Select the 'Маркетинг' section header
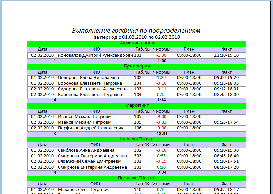The image size is (273, 194). [x=137, y=105]
